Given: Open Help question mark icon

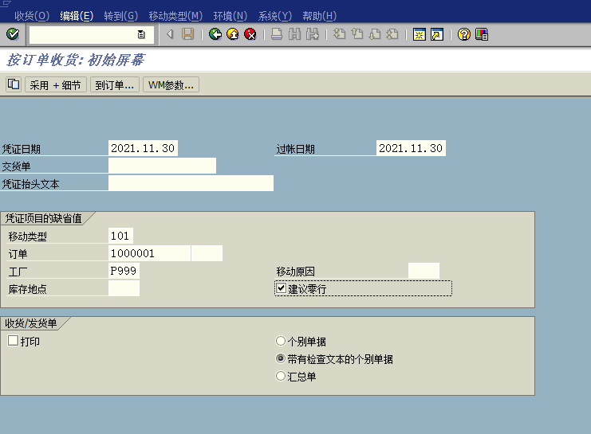Looking at the screenshot, I should (464, 34).
